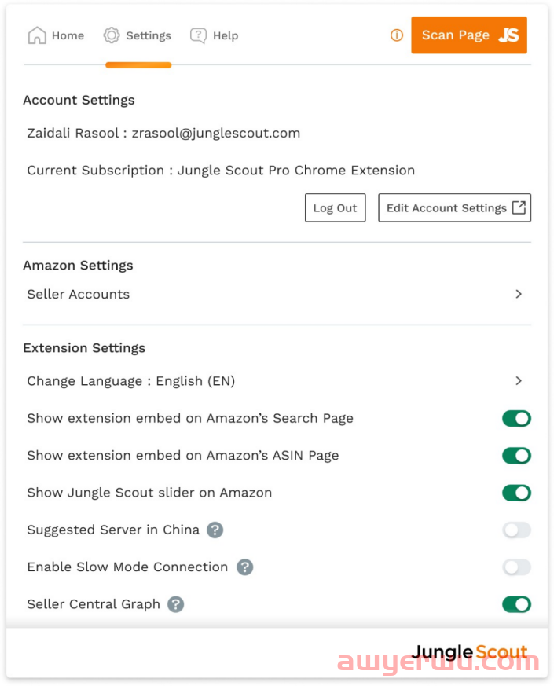Click 'Seller Central Graph' label

pos(94,604)
